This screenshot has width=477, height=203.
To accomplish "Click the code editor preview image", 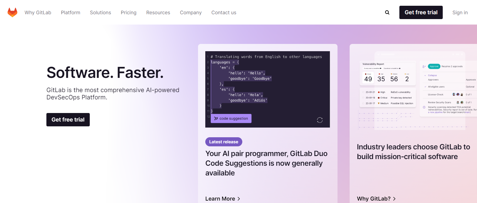I will click(x=267, y=89).
